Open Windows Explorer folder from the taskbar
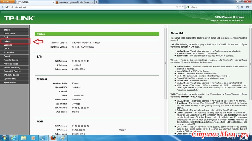Screen dimensions: 252x141 pyautogui.click(x=24, y=138)
